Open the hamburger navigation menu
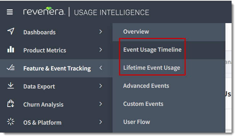This screenshot has width=237, height=138. coord(10,12)
